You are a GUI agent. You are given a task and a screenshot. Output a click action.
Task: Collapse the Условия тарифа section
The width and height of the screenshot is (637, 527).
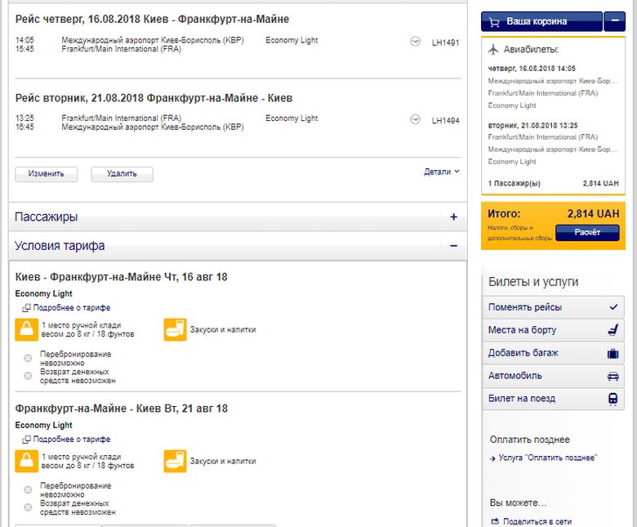coord(453,245)
